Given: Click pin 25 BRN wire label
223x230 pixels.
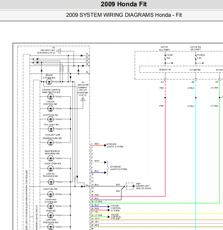Looking at the screenshot, I should (97, 225).
